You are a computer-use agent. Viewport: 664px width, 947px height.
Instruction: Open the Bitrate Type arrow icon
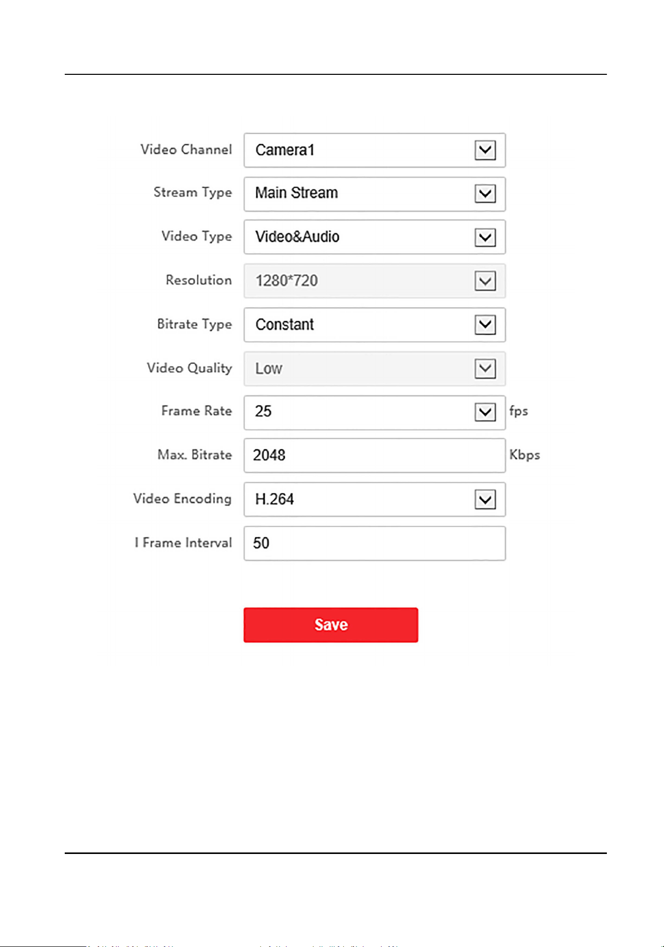point(485,325)
